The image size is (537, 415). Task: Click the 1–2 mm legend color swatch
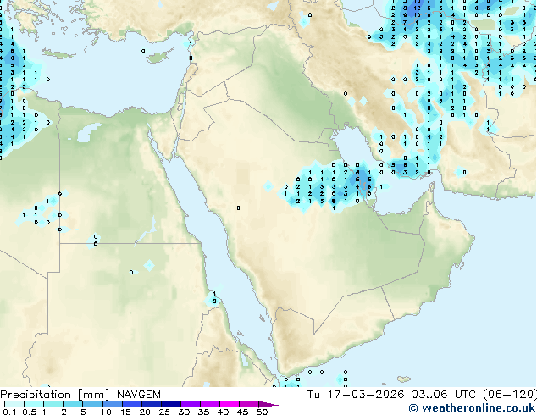click(x=53, y=404)
